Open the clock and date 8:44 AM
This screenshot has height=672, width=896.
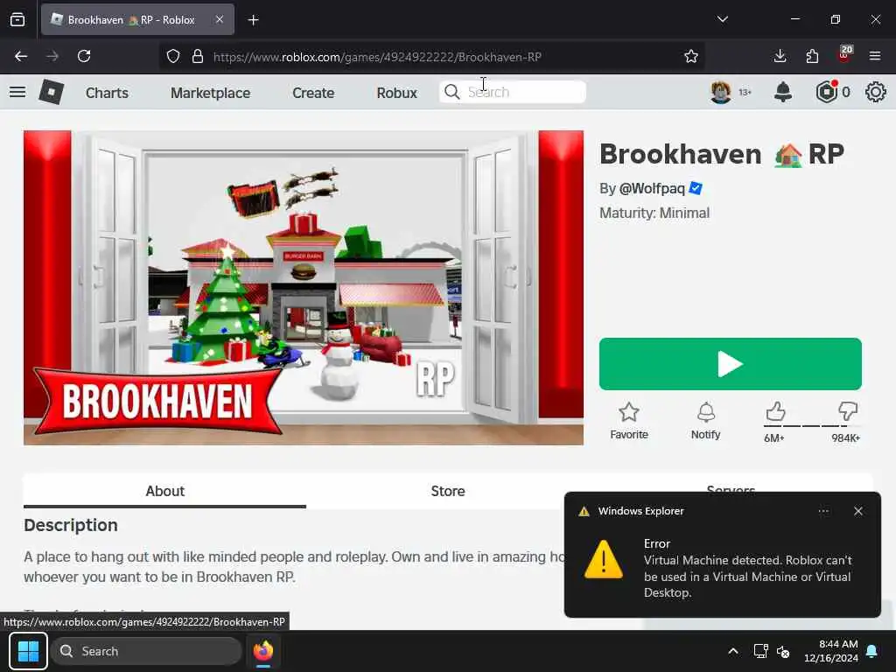click(831, 651)
